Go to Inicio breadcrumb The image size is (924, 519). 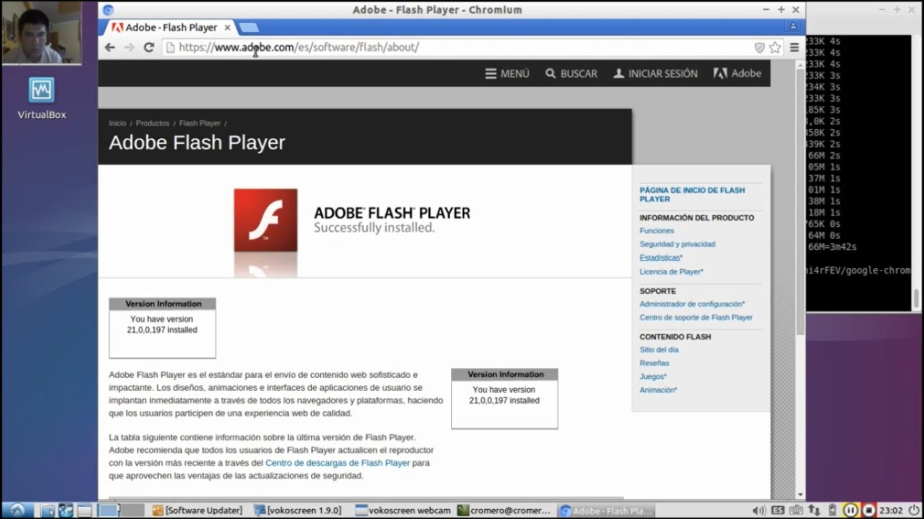pyautogui.click(x=117, y=123)
